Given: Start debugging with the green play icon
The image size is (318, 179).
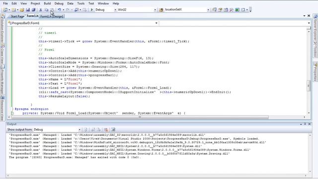Looking at the screenshot, I should click(x=91, y=10).
